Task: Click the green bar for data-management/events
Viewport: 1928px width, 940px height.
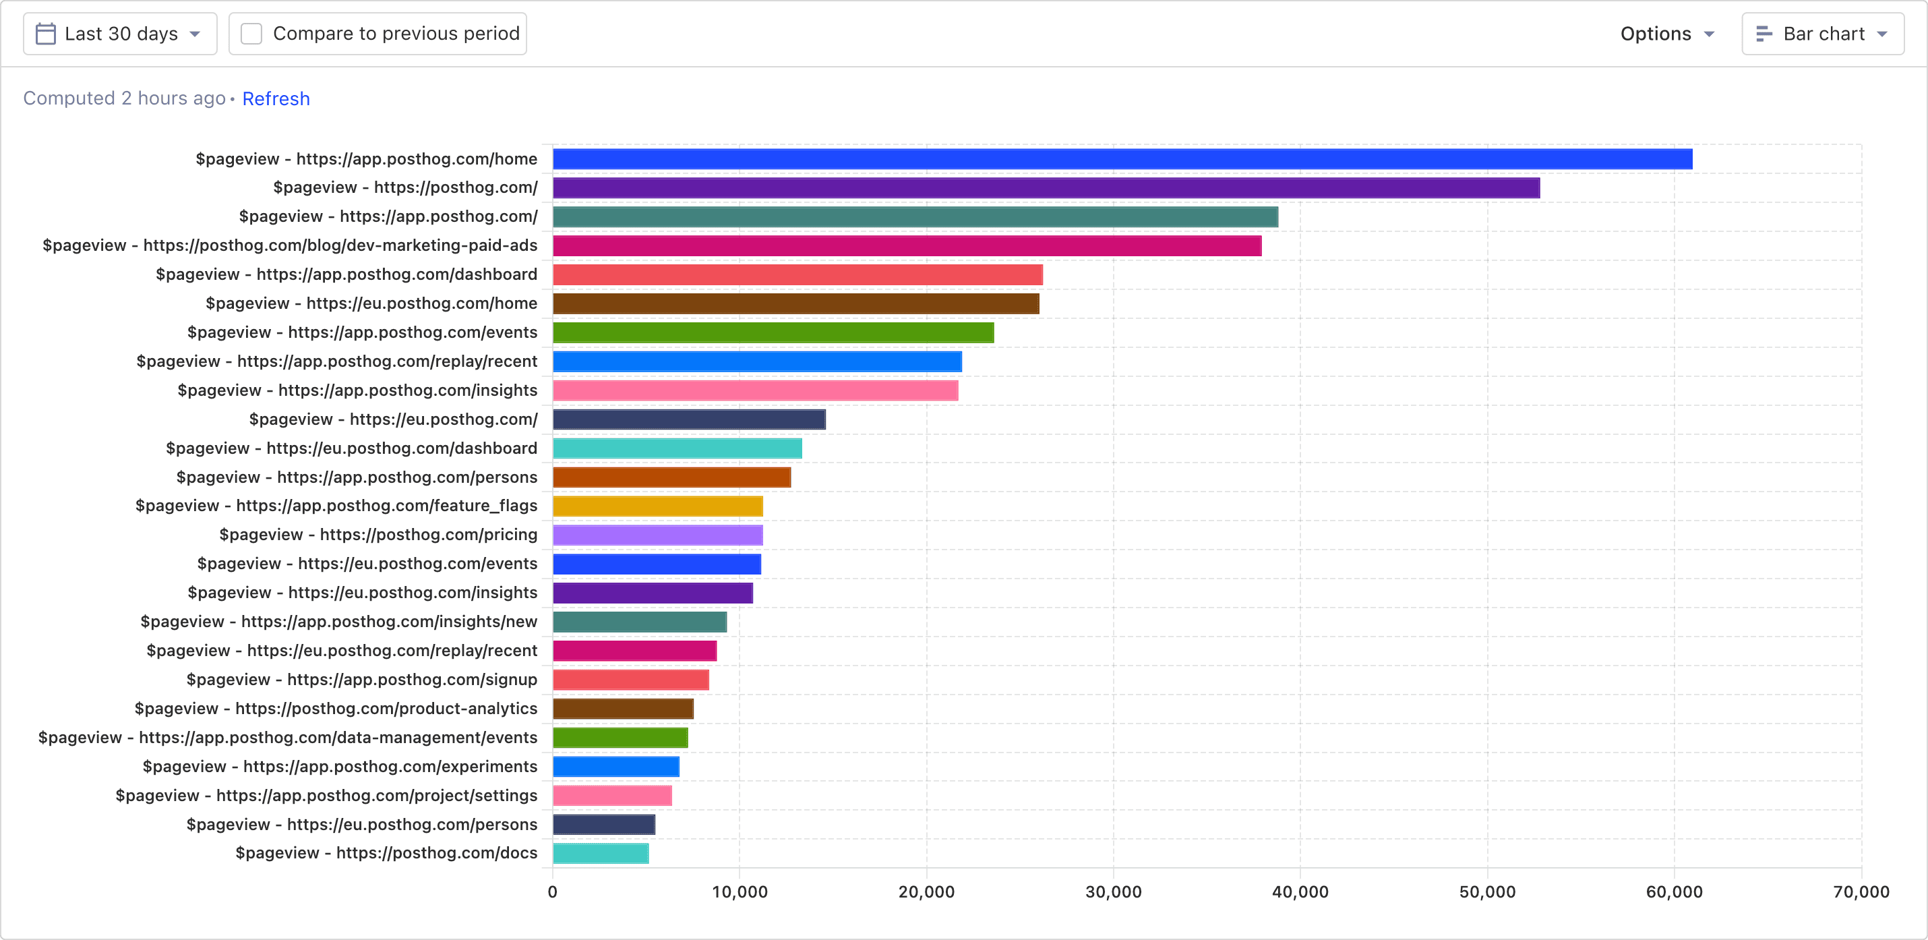Action: pos(620,738)
